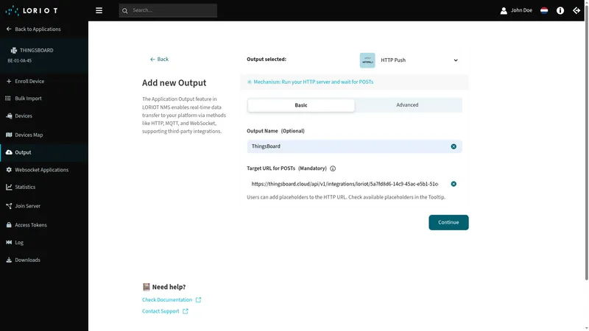Clear the Output Name field
The width and height of the screenshot is (589, 331).
pyautogui.click(x=454, y=146)
